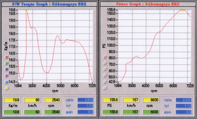Click the 'tcf' label in Power panel
The height and width of the screenshot is (119, 197).
click(x=166, y=106)
